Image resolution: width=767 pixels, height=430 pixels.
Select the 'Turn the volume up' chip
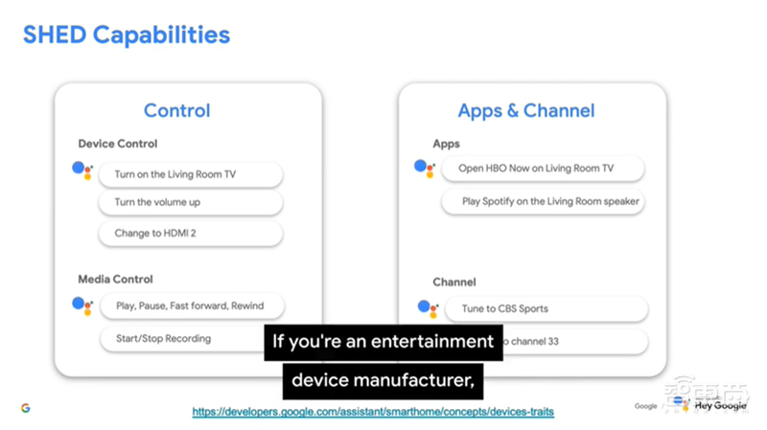(190, 203)
